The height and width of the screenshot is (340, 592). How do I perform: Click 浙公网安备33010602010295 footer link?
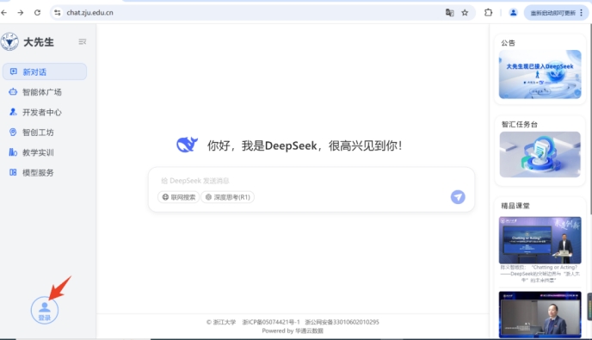coord(342,322)
